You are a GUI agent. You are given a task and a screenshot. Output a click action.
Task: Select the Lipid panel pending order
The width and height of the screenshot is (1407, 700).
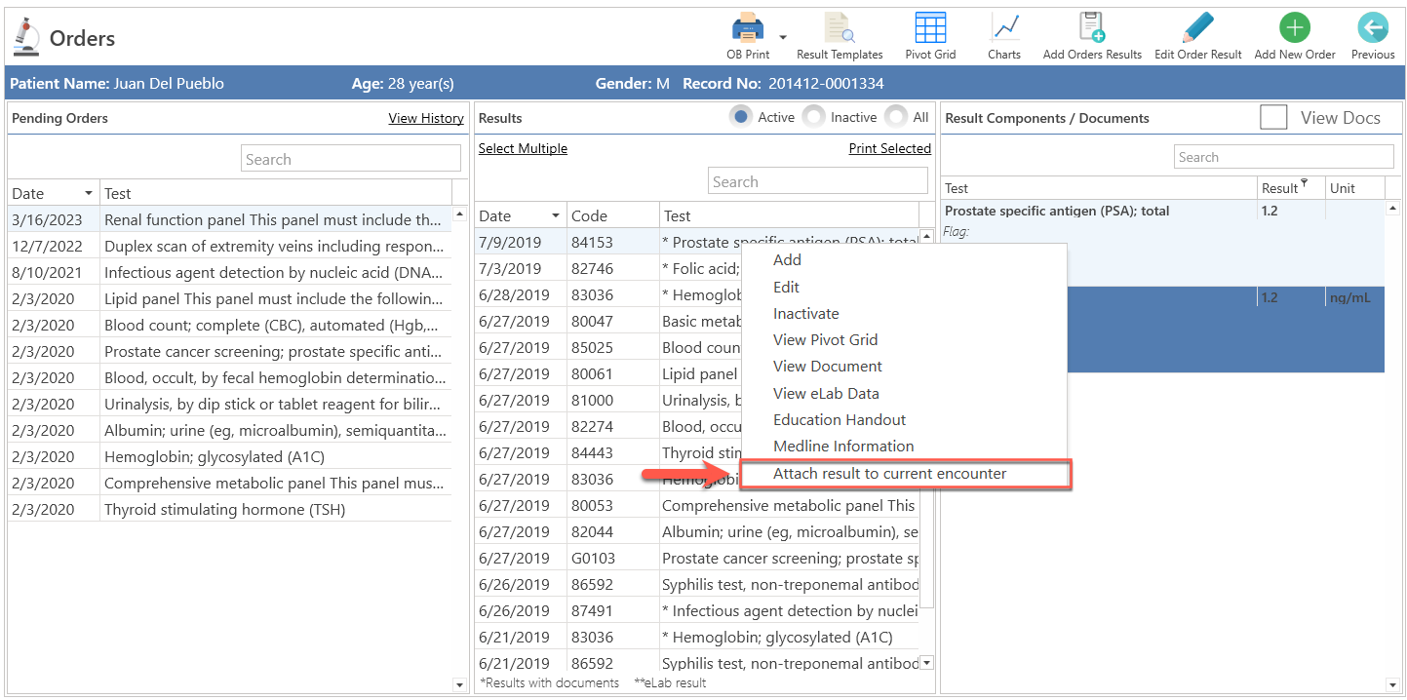pos(230,298)
